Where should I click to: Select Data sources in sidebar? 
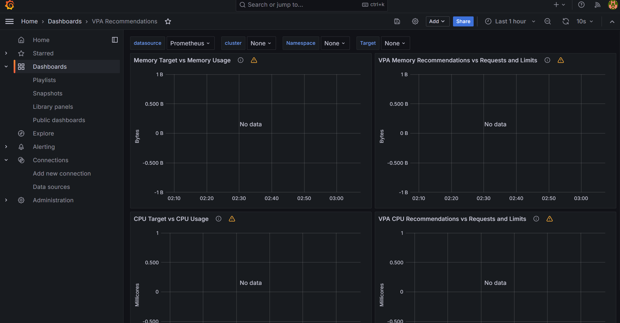(x=51, y=187)
